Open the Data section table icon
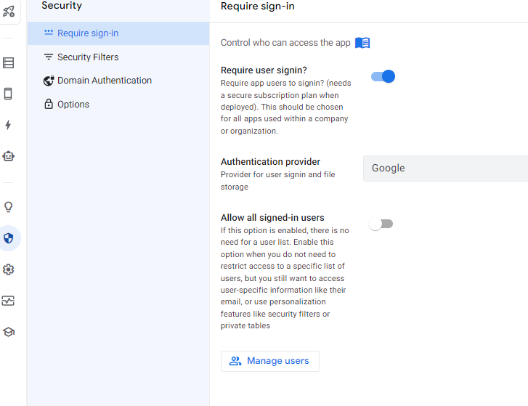Screen dimensions: 528x406 [x=9, y=63]
